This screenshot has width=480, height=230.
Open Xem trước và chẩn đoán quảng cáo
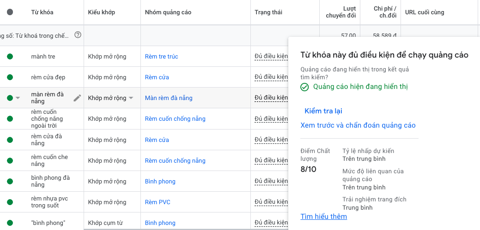coord(358,125)
